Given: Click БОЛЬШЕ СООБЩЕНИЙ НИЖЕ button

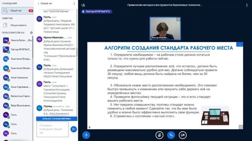Looking at the screenshot, I should [57, 119].
